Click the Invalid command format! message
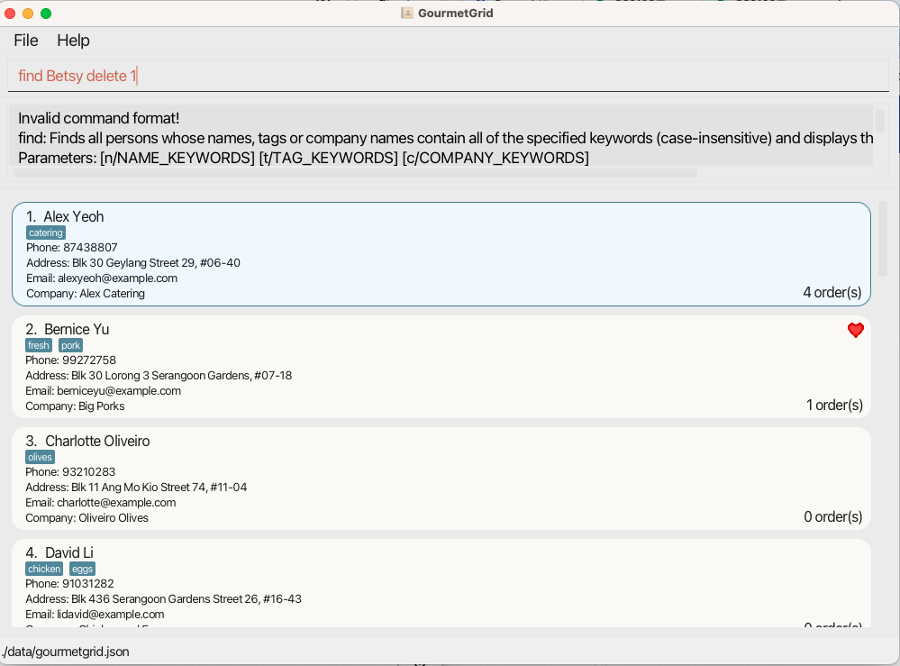 (x=99, y=118)
